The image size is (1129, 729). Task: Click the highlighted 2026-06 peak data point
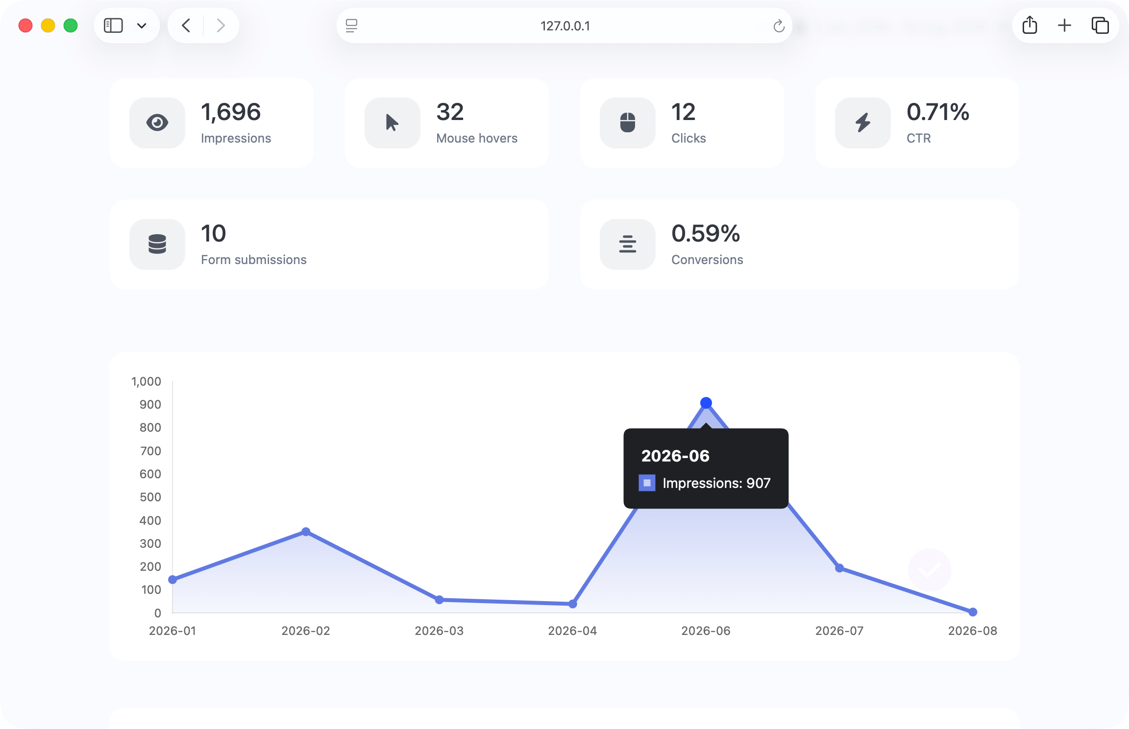coord(706,403)
